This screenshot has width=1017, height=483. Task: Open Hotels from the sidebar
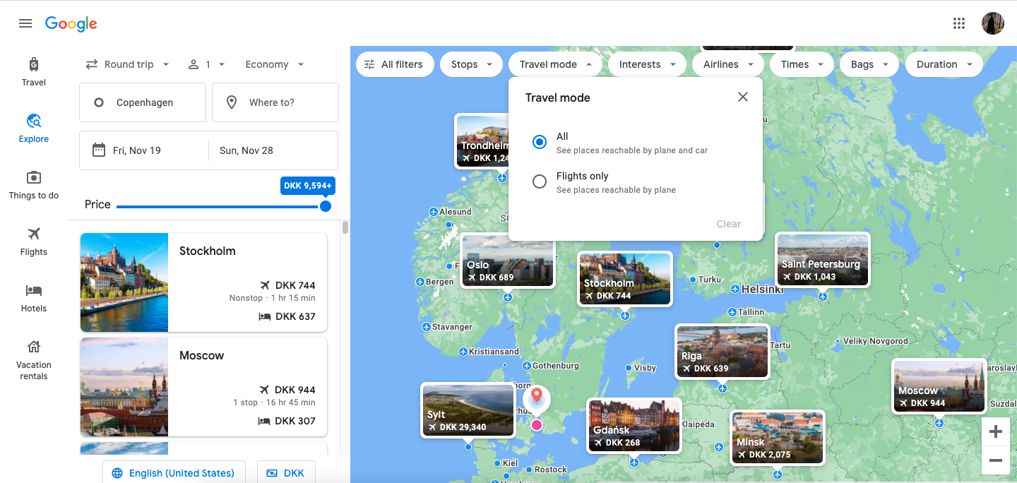pyautogui.click(x=33, y=298)
